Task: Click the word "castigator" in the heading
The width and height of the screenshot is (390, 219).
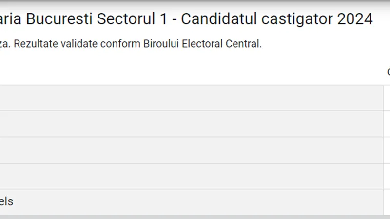Action: point(297,19)
